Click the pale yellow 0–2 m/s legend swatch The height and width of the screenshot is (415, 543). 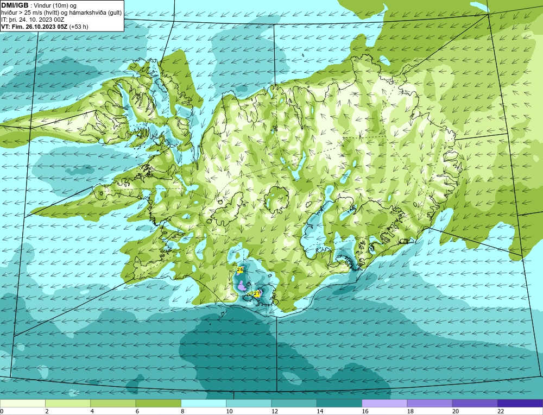click(22, 403)
